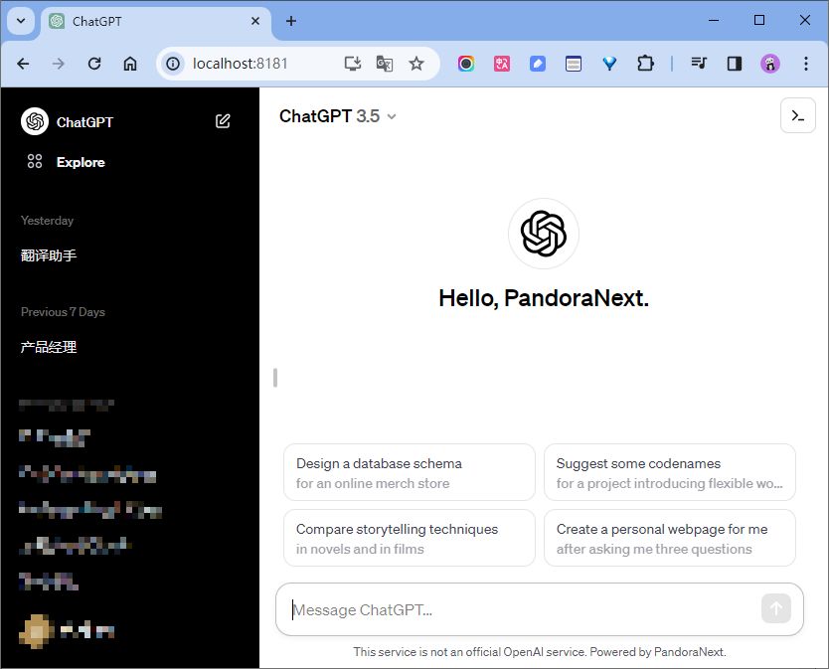This screenshot has width=829, height=669.
Task: Open the 翻译助手 conversation
Action: coord(49,255)
